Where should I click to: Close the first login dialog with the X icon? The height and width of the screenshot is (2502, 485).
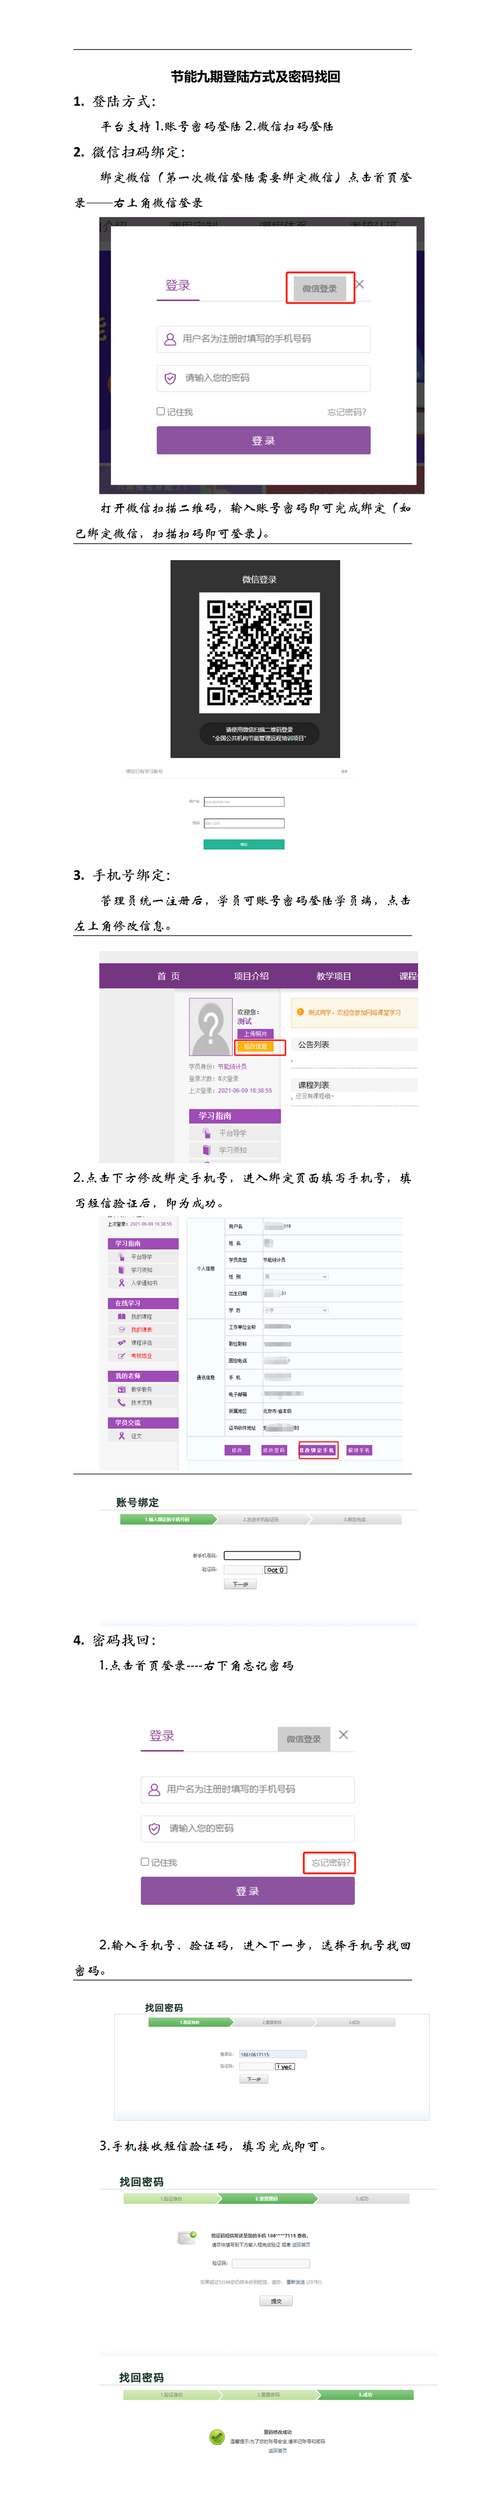(360, 285)
